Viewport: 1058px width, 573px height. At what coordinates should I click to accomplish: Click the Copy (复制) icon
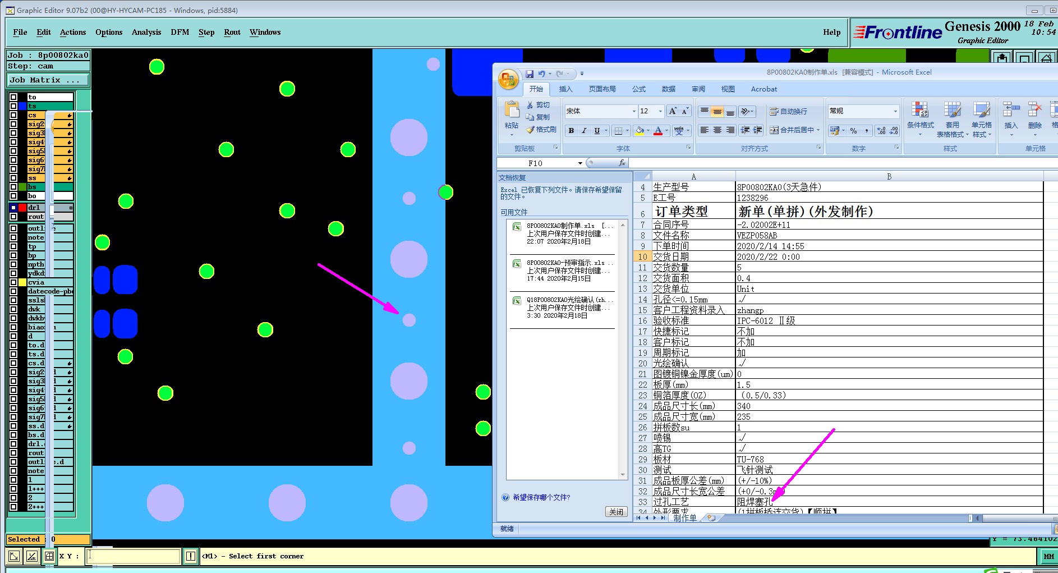[530, 117]
